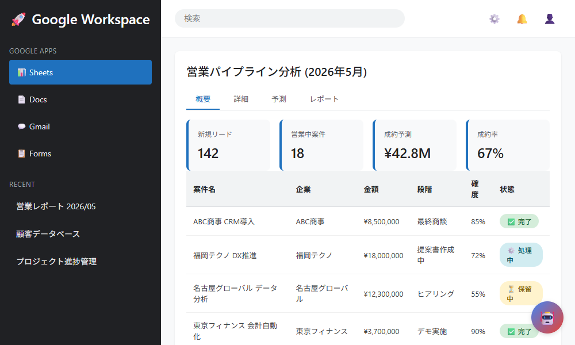The image size is (575, 345).
Task: Click 福岡テクノ in the 企業 column
Action: point(314,255)
